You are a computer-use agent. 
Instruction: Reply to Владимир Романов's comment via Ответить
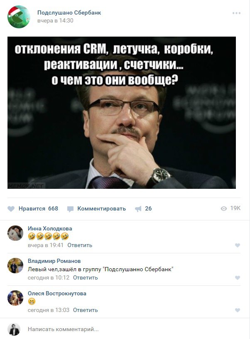pyautogui.click(x=85, y=277)
